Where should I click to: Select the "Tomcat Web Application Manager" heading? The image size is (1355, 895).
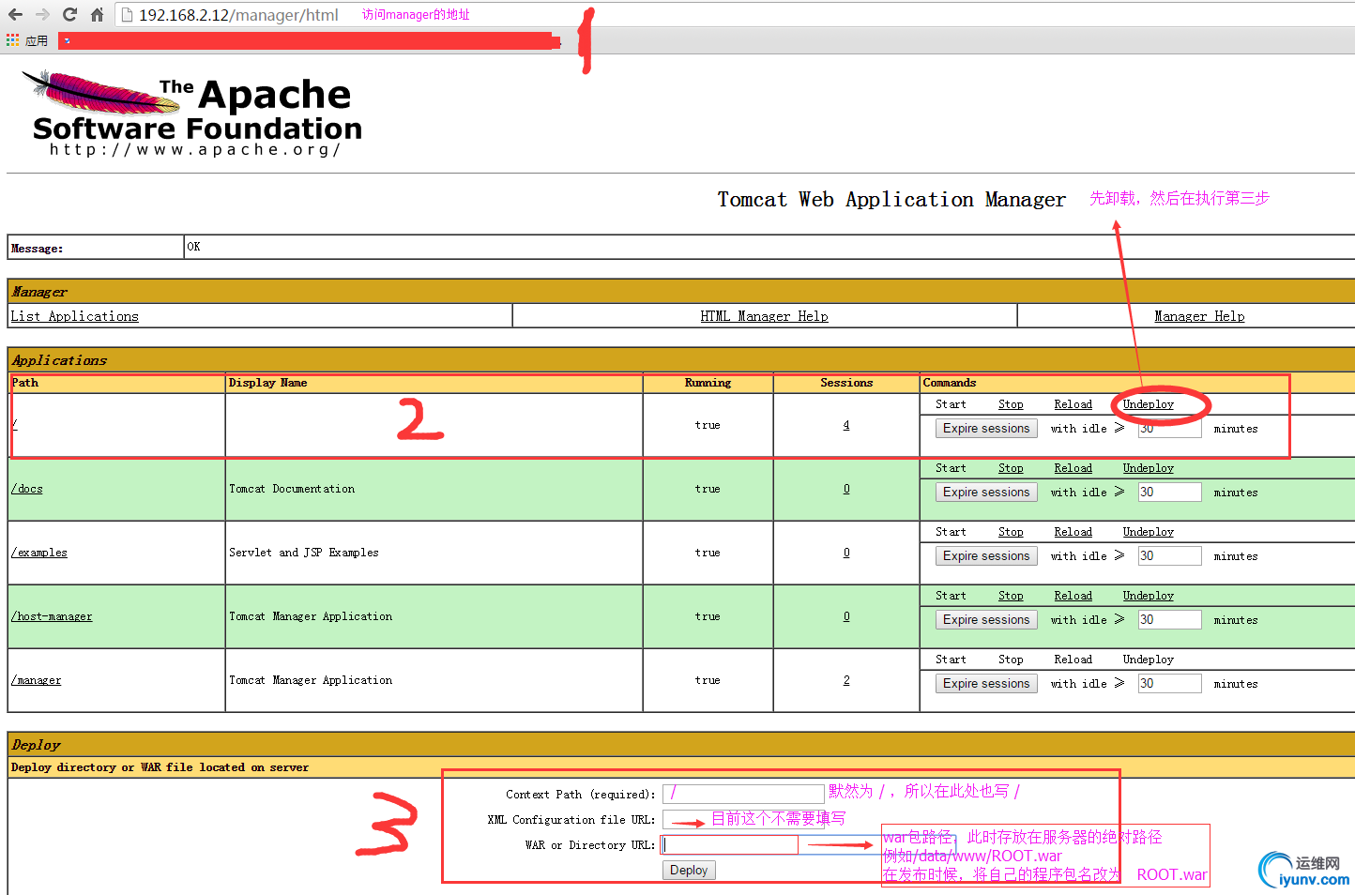point(891,199)
